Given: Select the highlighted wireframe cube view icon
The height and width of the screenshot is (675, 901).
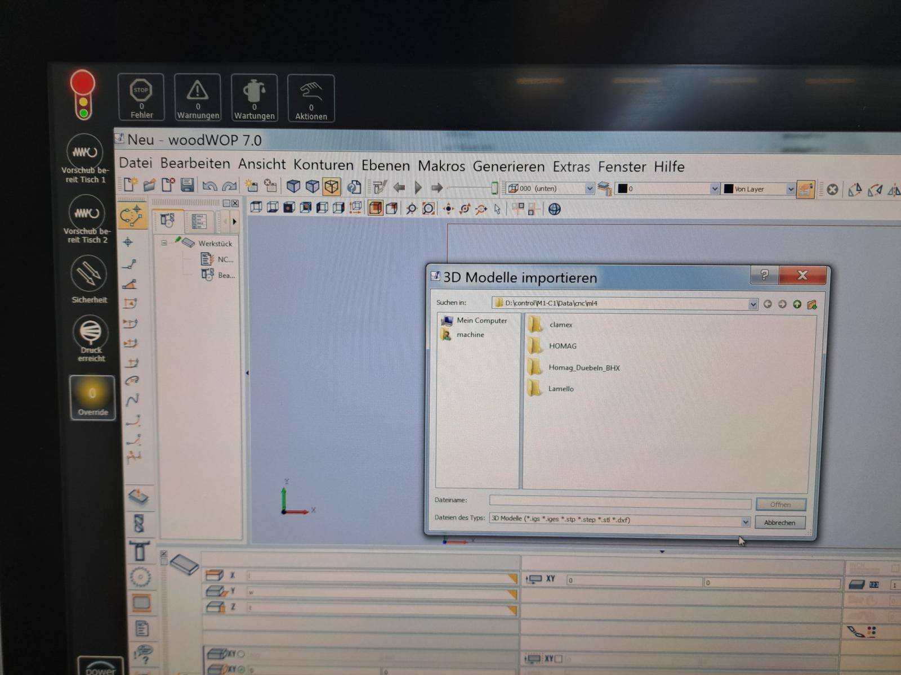Looking at the screenshot, I should click(x=331, y=186).
